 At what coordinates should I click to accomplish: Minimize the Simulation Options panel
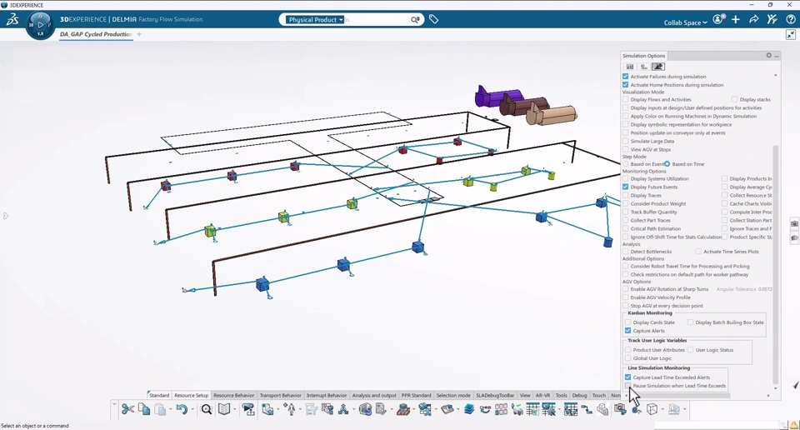point(777,56)
